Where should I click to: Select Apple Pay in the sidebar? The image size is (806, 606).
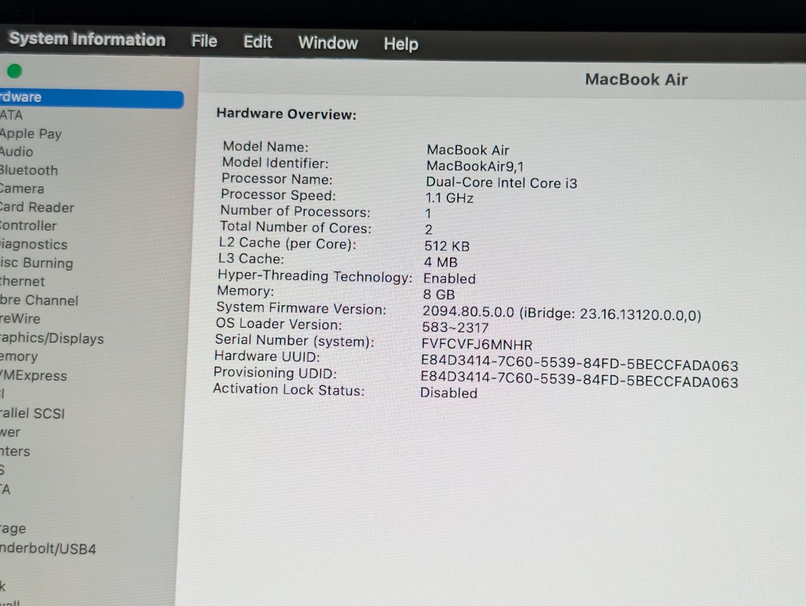[x=31, y=134]
